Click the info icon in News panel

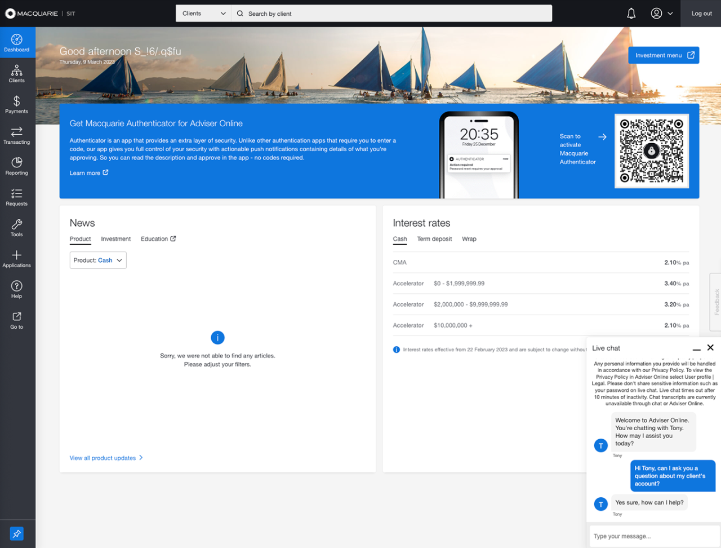click(x=217, y=338)
